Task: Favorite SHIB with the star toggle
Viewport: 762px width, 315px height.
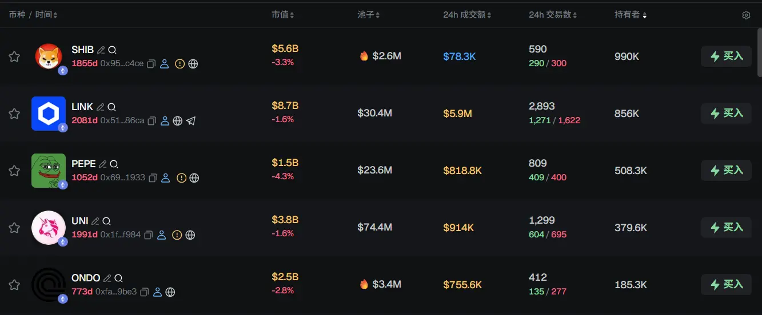Action: [x=14, y=56]
